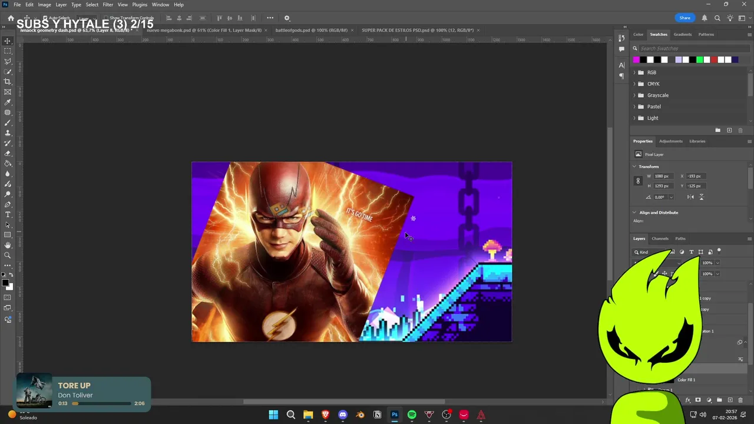Open the Comments panel icon
This screenshot has height=424, width=754.
pos(621,49)
